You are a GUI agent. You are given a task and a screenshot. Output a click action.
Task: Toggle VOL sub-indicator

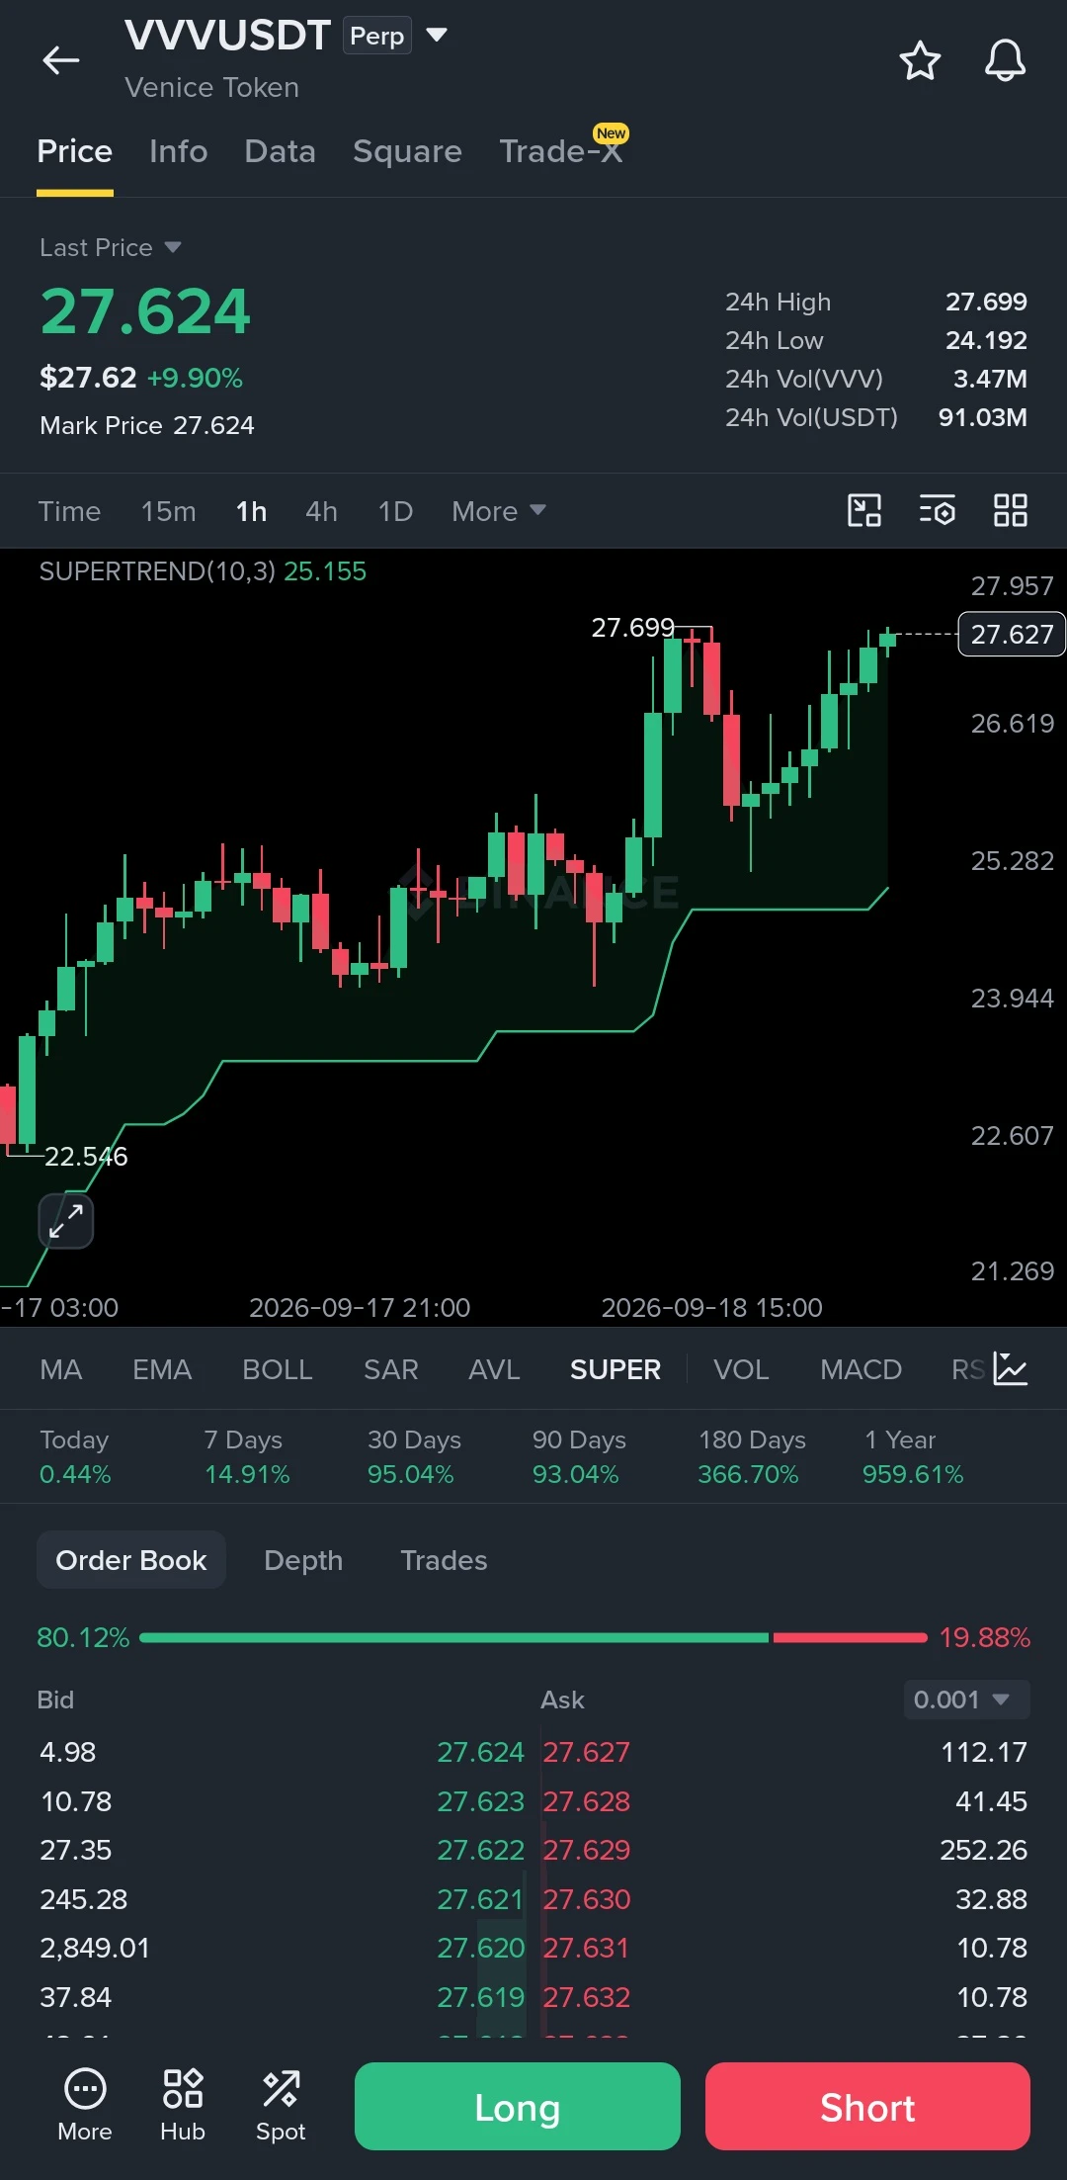tap(741, 1369)
